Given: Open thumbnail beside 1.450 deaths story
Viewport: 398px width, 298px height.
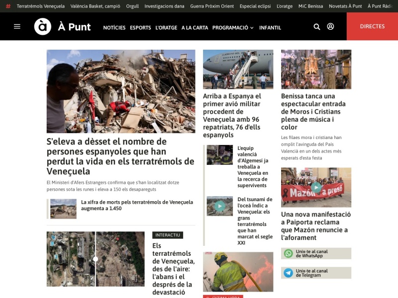Looking at the screenshot, I should click(63, 209).
